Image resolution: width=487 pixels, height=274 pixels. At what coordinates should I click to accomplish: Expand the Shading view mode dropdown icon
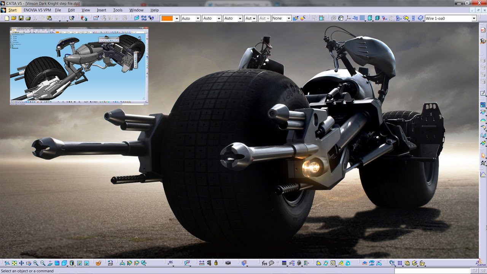75,266
